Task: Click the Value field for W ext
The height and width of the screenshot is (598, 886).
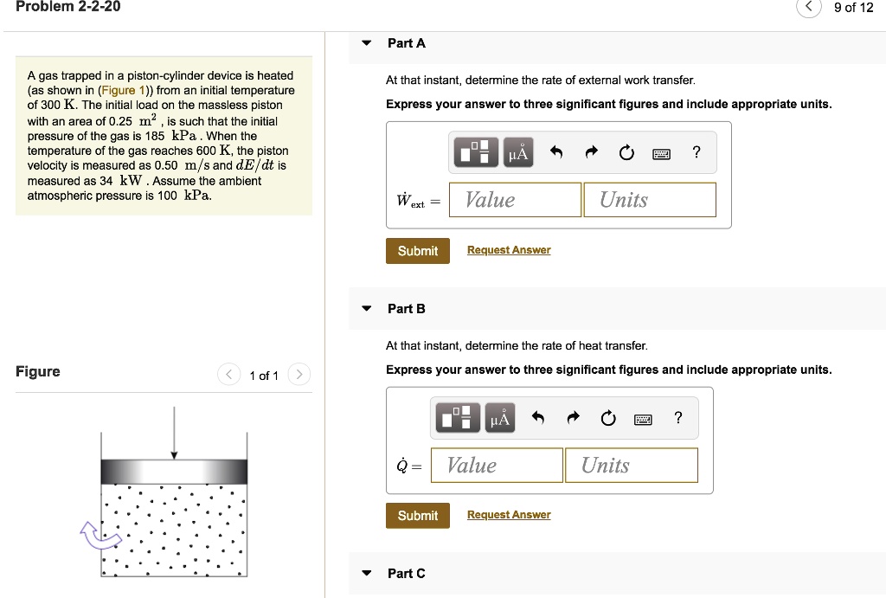Action: [514, 199]
